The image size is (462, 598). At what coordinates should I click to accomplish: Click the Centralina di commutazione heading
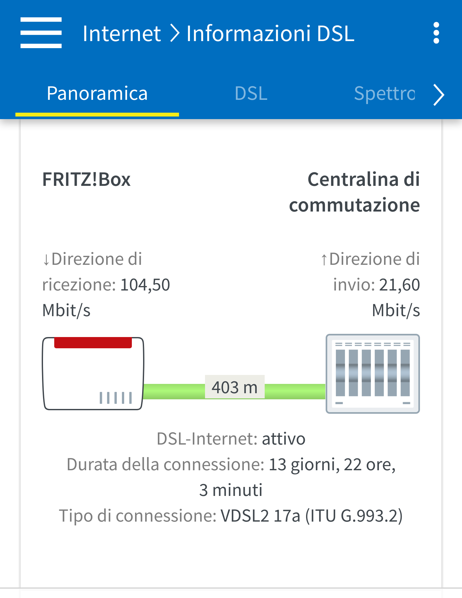pyautogui.click(x=355, y=192)
